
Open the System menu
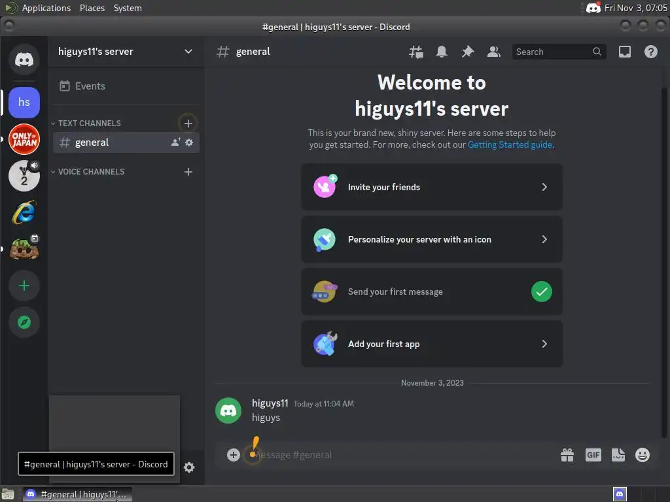pos(128,8)
